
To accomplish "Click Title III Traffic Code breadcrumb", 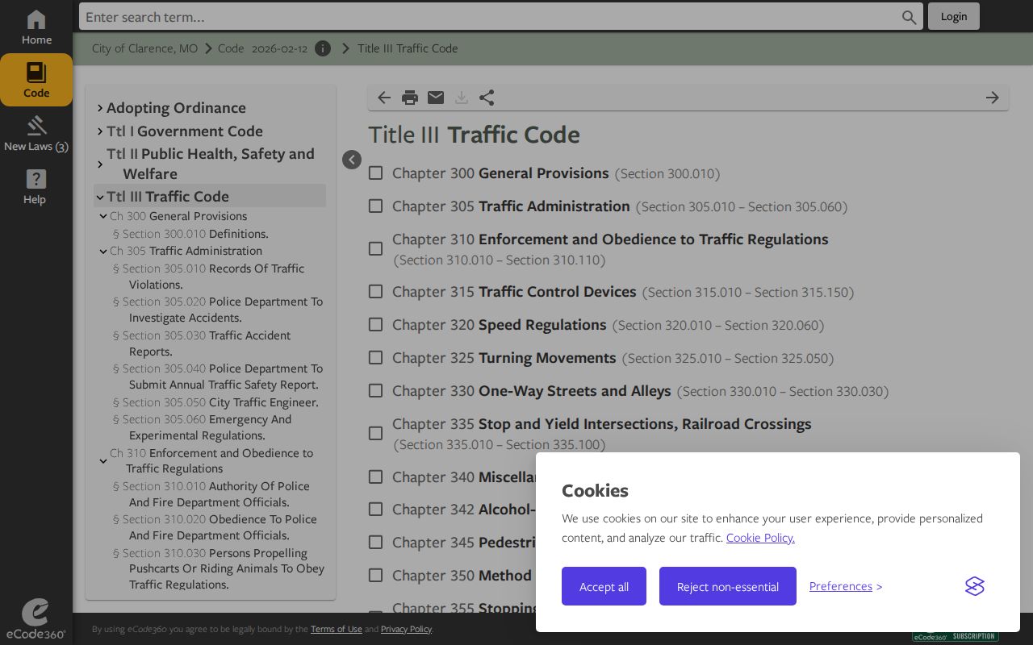I will pyautogui.click(x=408, y=48).
